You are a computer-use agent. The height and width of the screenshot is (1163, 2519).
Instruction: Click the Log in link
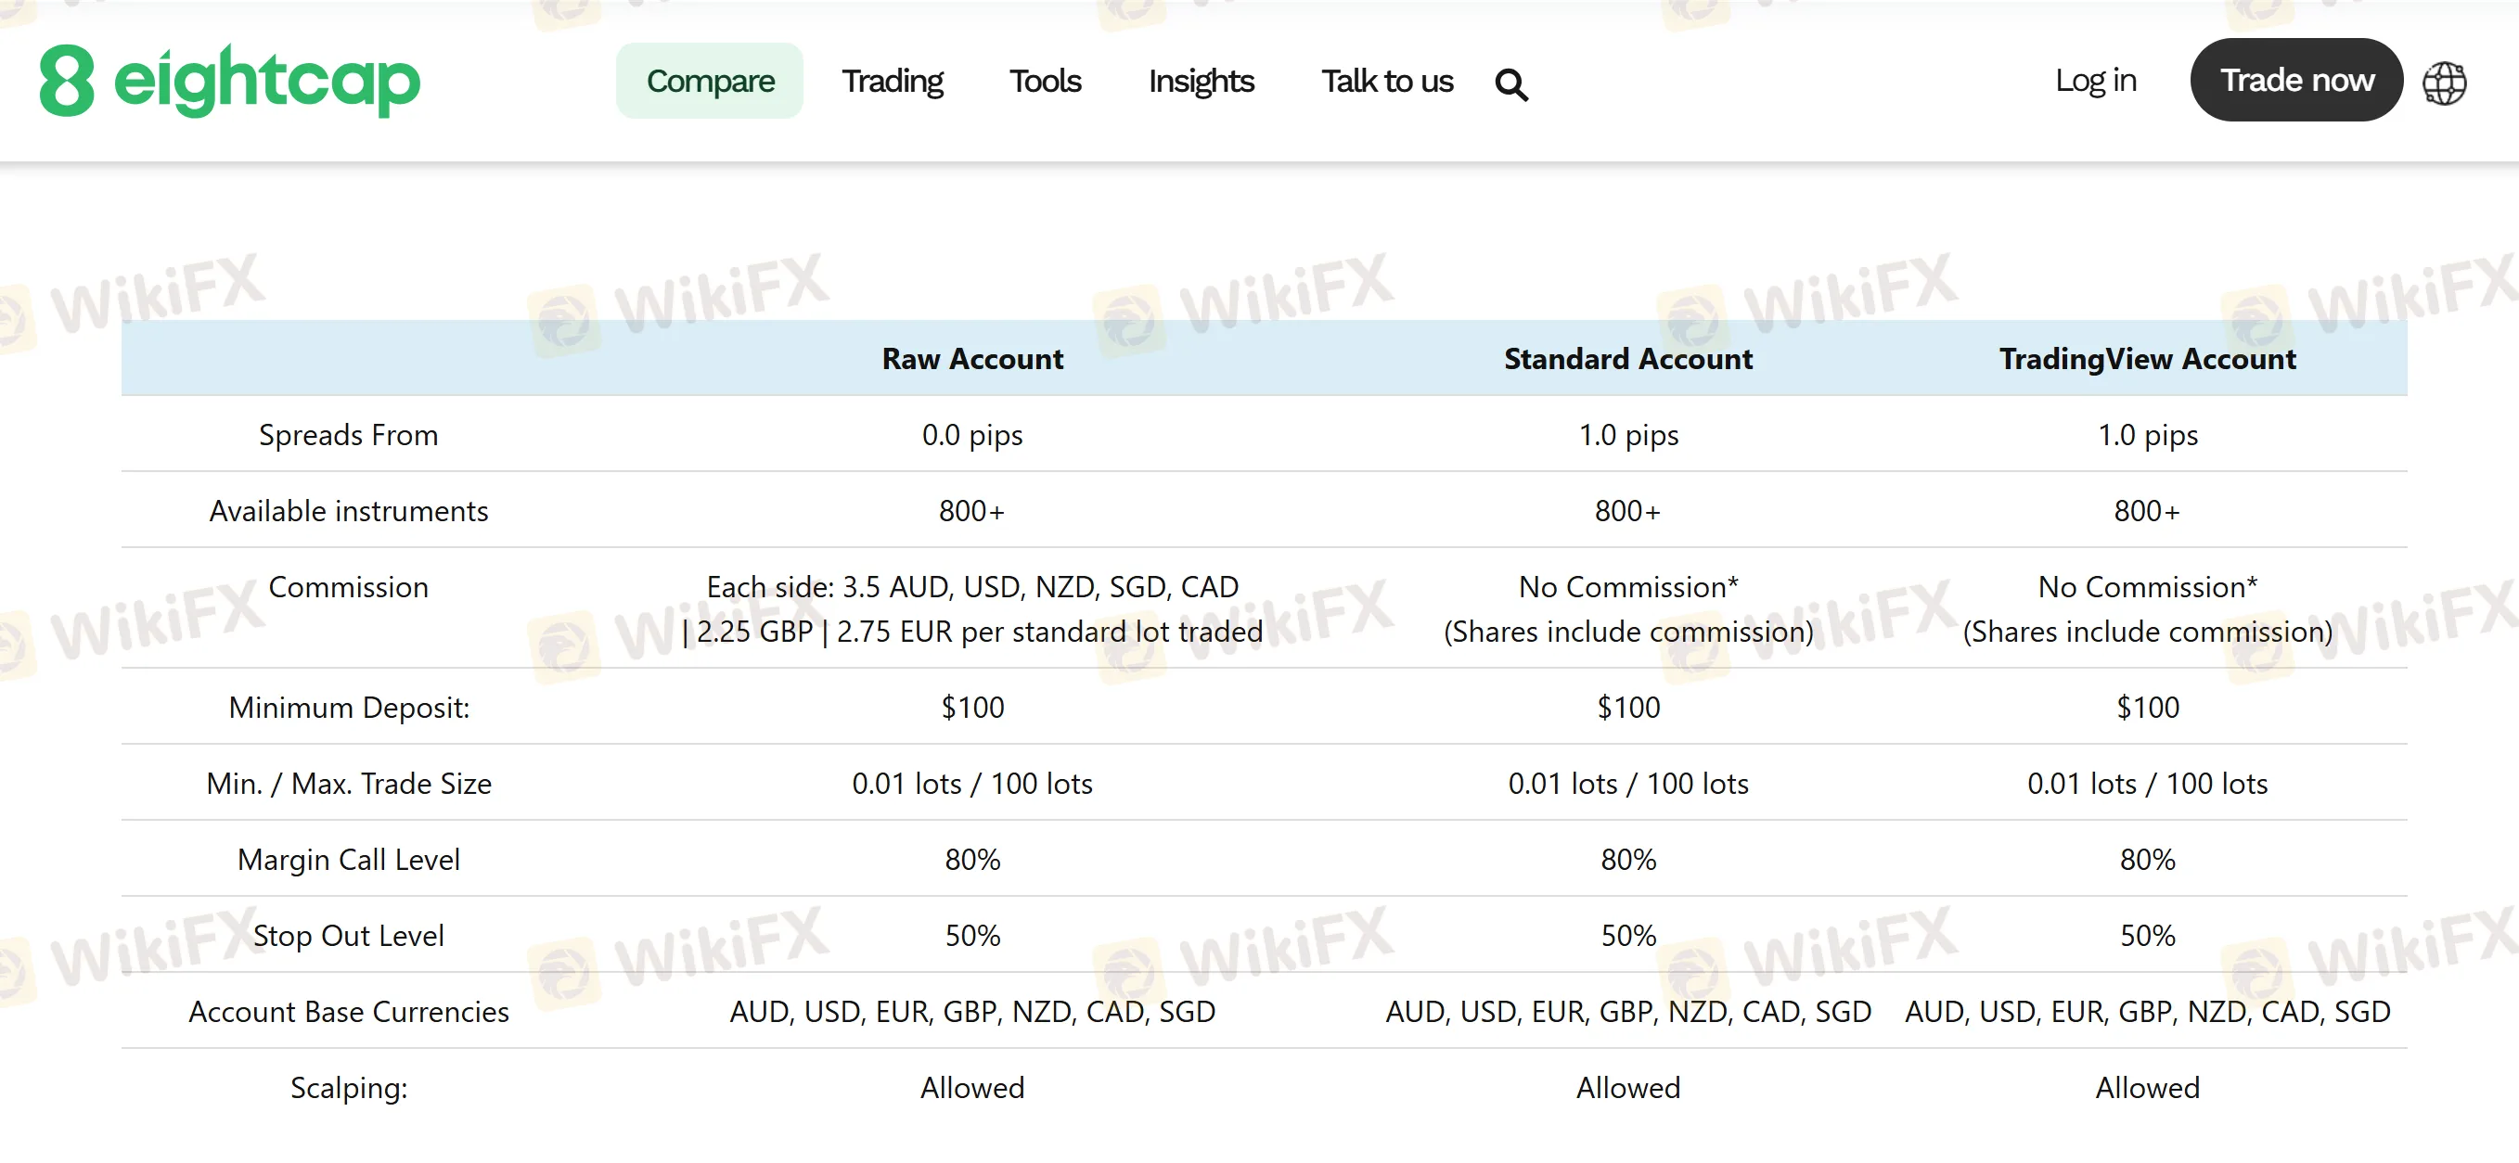(x=2095, y=80)
